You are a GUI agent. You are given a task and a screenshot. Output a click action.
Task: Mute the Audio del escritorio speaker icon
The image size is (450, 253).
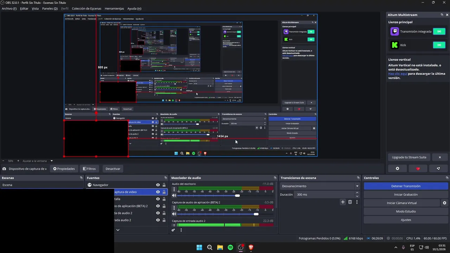(174, 195)
